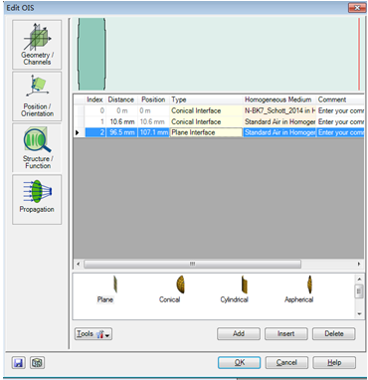Click down arrow of the interface catalog scrollbar
The height and width of the screenshot is (380, 368).
(x=359, y=314)
